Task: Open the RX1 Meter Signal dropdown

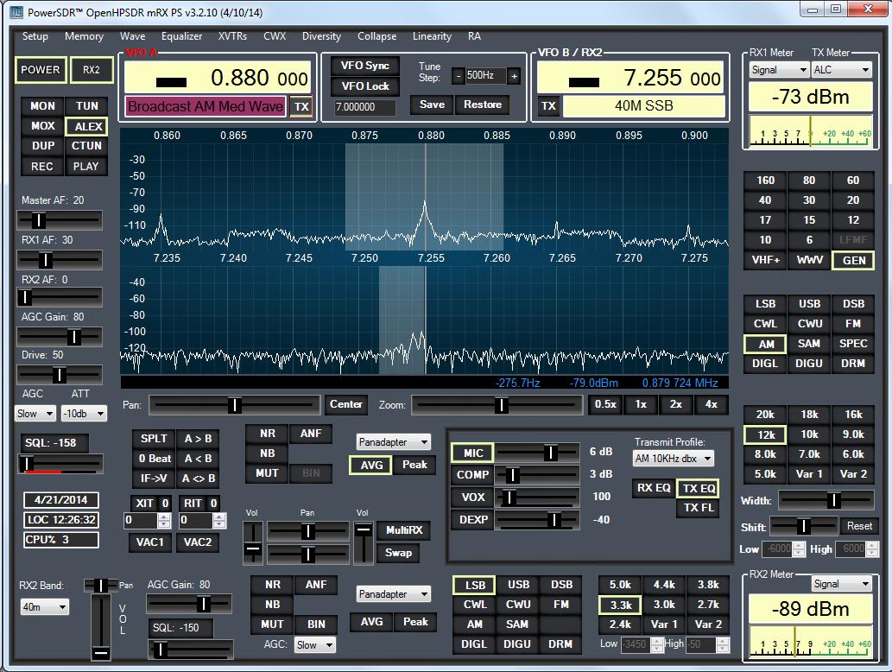Action: [780, 70]
